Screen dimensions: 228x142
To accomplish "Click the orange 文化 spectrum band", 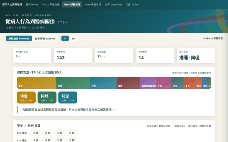I will pyautogui.click(x=190, y=83).
